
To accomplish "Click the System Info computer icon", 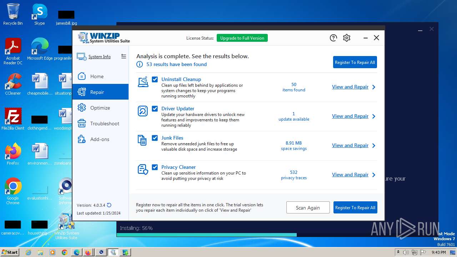I will pos(81,57).
